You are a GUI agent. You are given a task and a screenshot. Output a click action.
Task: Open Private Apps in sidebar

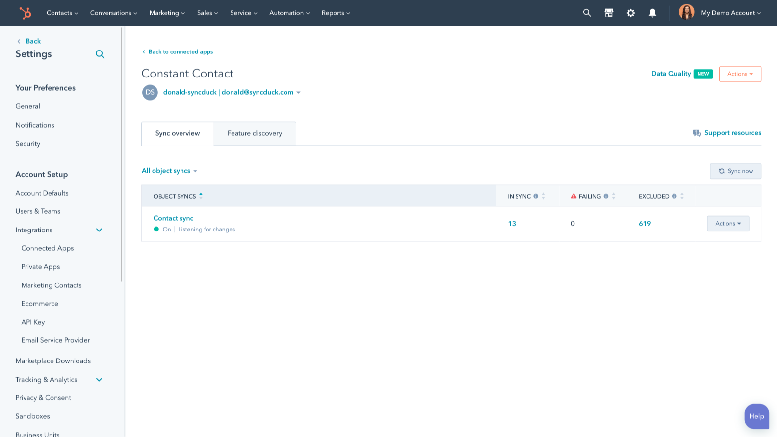pos(41,267)
